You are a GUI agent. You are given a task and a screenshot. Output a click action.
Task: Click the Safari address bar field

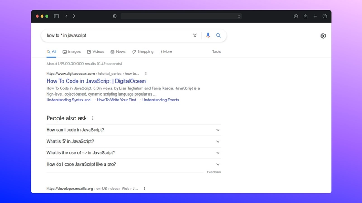pyautogui.click(x=181, y=16)
